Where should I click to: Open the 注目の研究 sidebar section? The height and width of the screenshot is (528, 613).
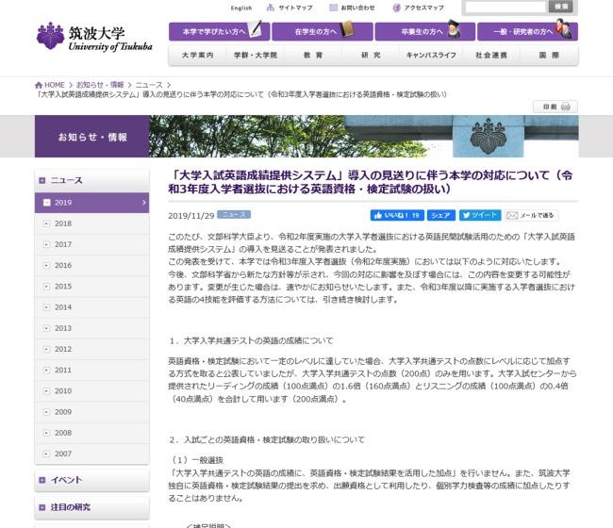(91, 507)
